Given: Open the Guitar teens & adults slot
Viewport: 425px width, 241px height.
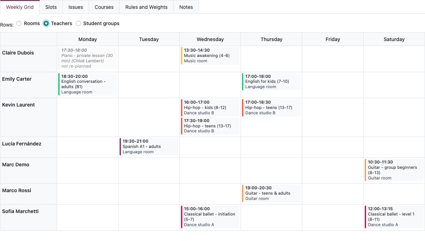Looking at the screenshot, I should [x=271, y=193].
